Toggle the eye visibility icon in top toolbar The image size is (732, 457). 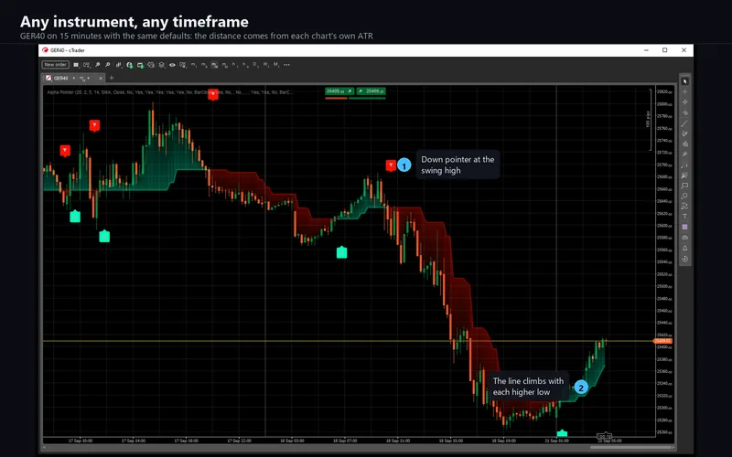coord(172,65)
